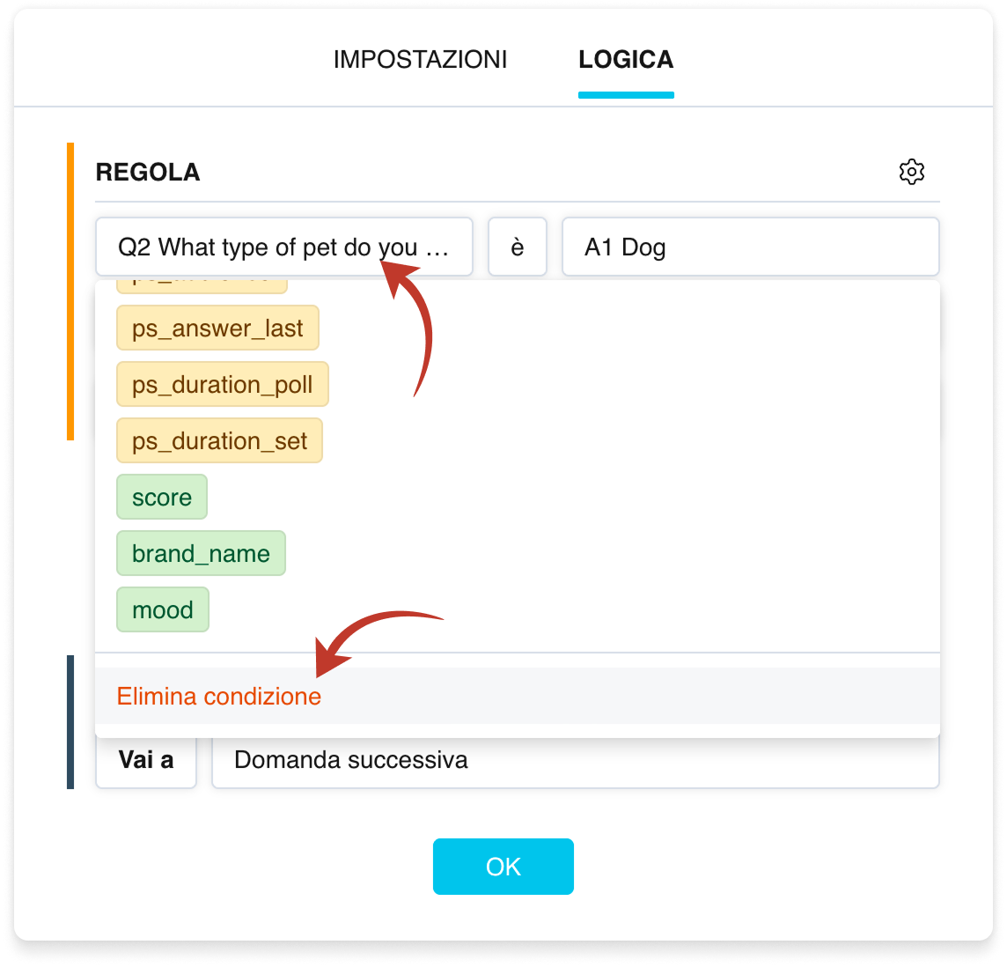Open the Q2 What type of pet dropdown
Image resolution: width=1007 pixels, height=967 pixels.
(x=283, y=247)
